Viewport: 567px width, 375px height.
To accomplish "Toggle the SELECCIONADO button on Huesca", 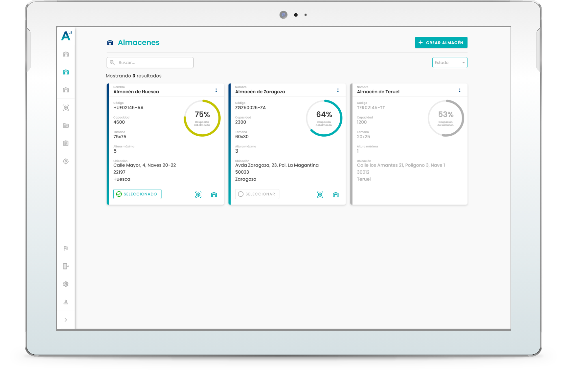I will point(137,194).
